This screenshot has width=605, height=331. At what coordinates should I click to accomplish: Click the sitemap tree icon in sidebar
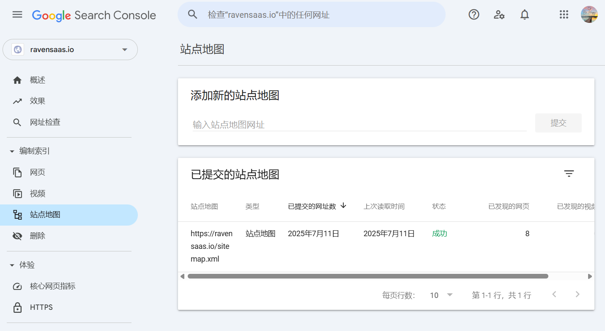coord(17,215)
